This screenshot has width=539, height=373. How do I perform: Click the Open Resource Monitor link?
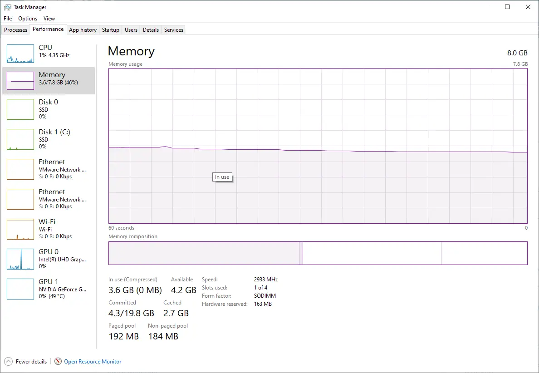(x=93, y=362)
